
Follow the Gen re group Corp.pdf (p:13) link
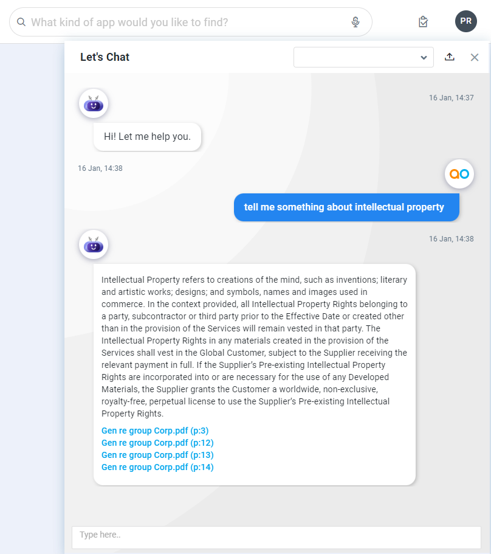[157, 455]
